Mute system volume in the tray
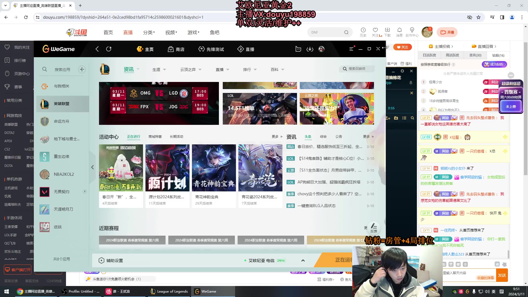Viewport: 528px width, 297px height. coord(487,291)
